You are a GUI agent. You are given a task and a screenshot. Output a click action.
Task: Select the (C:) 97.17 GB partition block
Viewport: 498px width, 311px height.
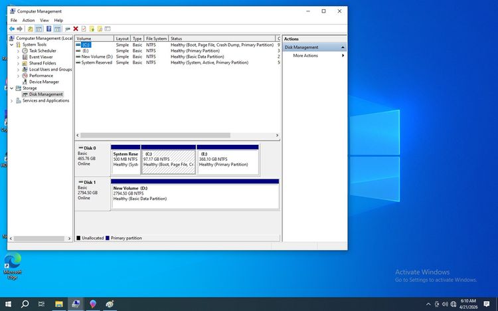click(169, 160)
